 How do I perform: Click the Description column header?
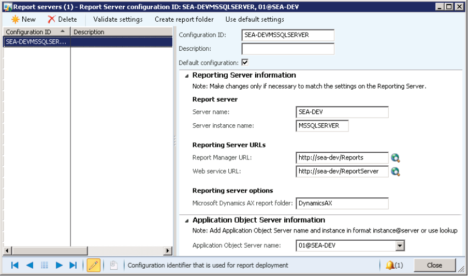pyautogui.click(x=122, y=32)
